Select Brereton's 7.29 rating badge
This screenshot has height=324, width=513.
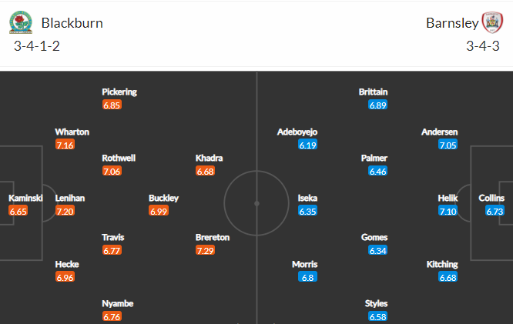point(205,250)
